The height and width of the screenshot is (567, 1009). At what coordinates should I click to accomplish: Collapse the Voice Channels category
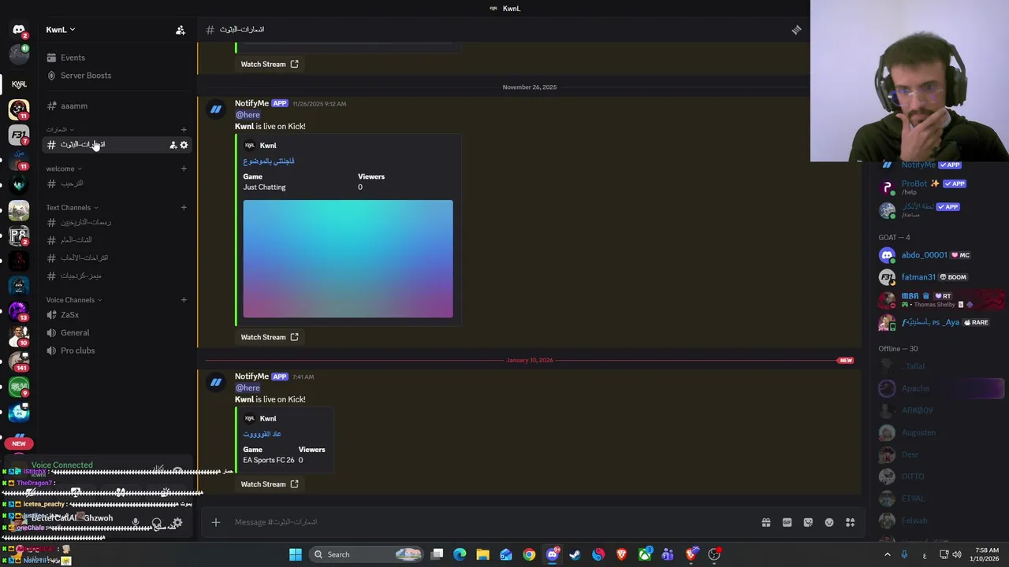tap(74, 300)
